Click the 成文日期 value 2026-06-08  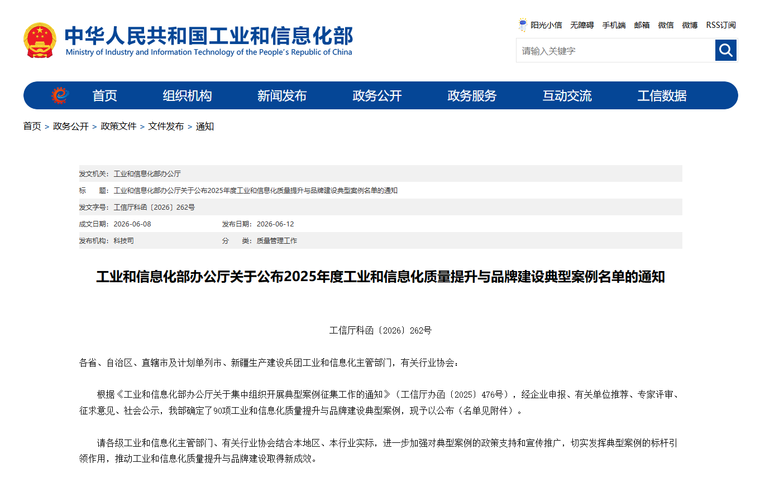point(132,224)
